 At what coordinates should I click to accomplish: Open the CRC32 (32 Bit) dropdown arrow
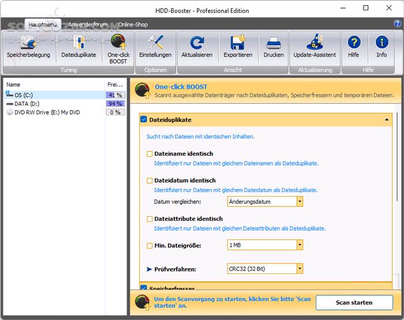(x=300, y=269)
